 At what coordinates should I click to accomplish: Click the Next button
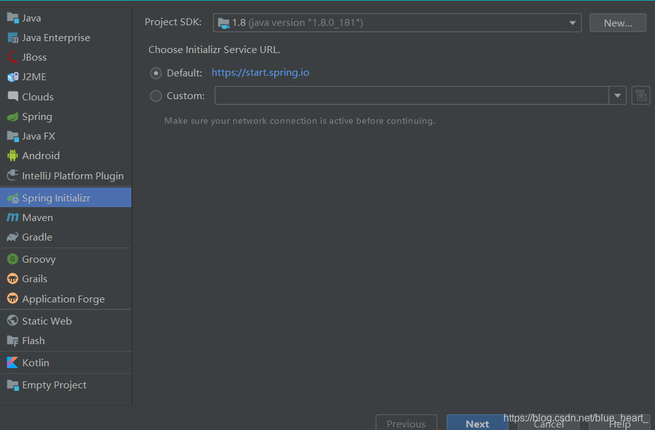[x=477, y=423]
